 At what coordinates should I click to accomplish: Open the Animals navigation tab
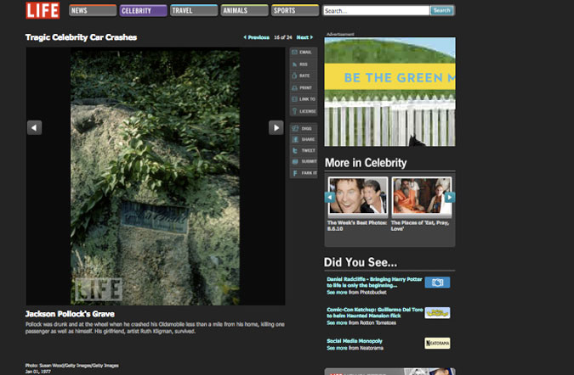[244, 11]
